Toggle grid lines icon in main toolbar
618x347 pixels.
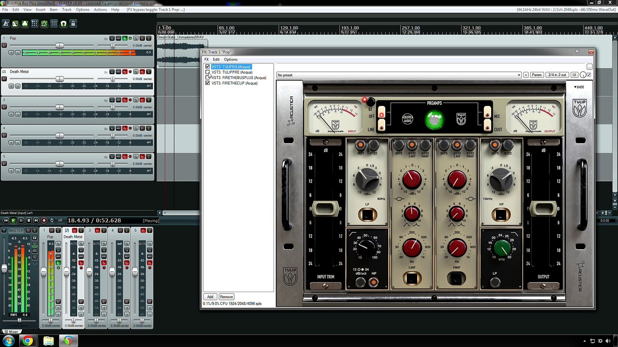[54, 23]
